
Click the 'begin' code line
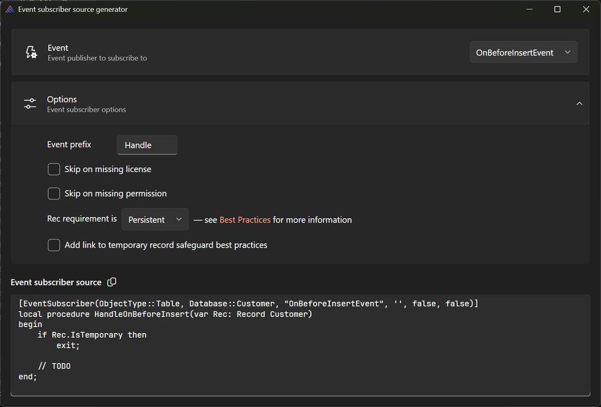click(30, 325)
